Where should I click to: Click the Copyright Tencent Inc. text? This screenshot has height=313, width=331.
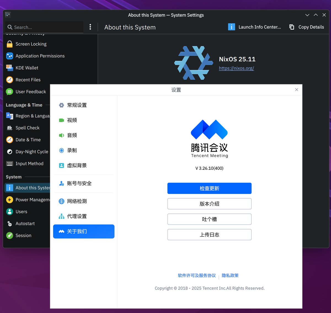click(209, 288)
